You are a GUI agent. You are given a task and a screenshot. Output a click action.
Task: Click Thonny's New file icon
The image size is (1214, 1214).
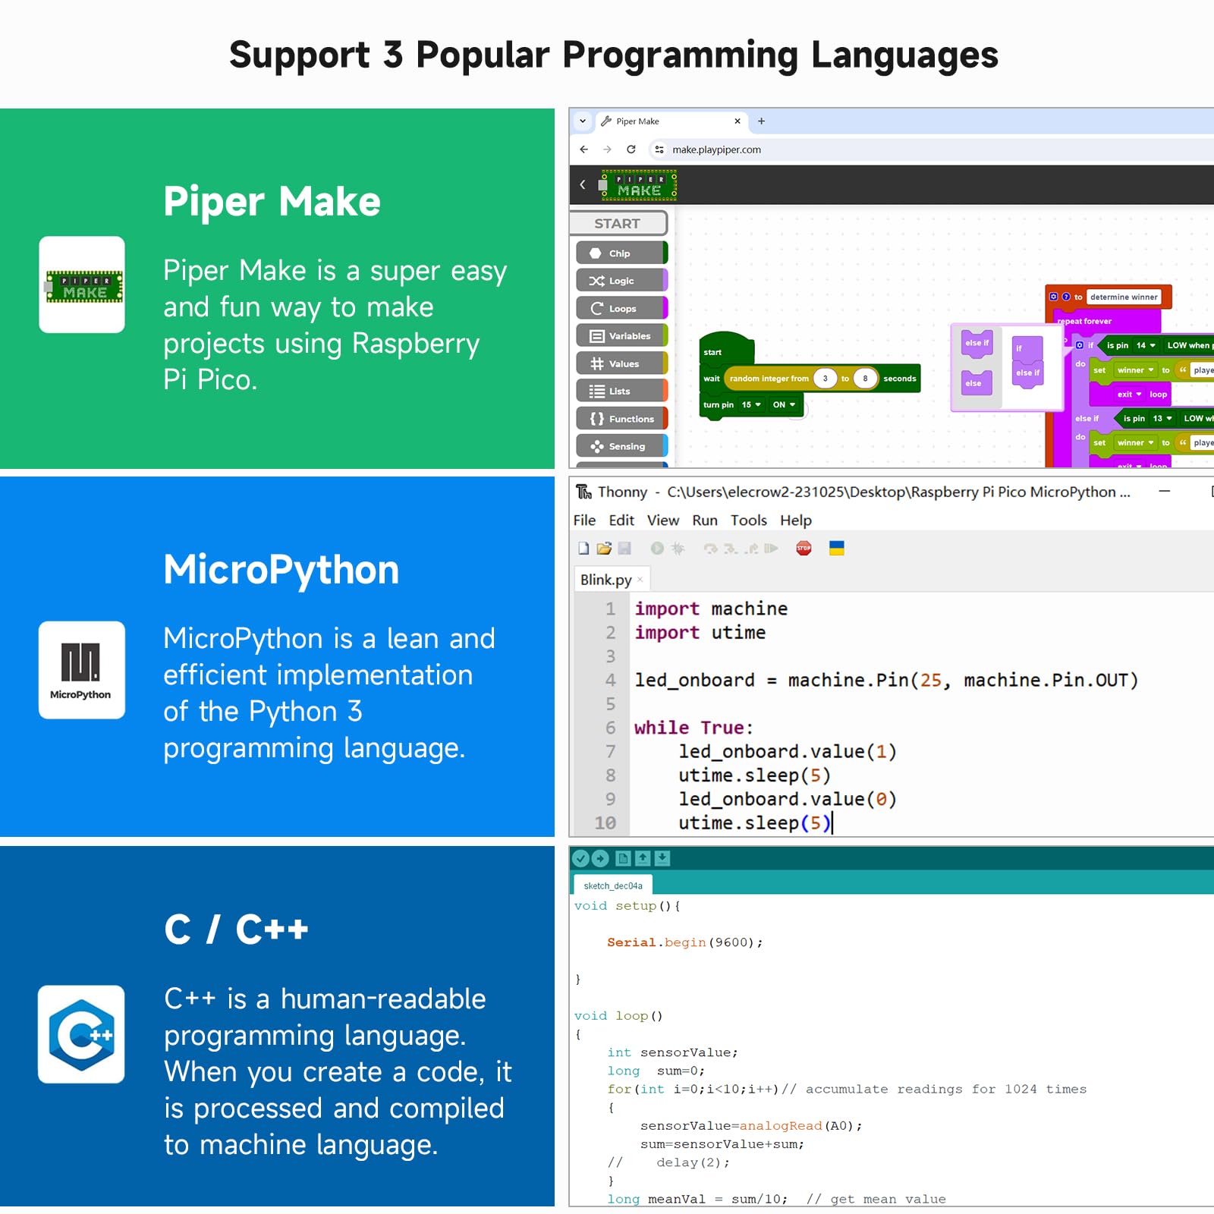tap(583, 549)
